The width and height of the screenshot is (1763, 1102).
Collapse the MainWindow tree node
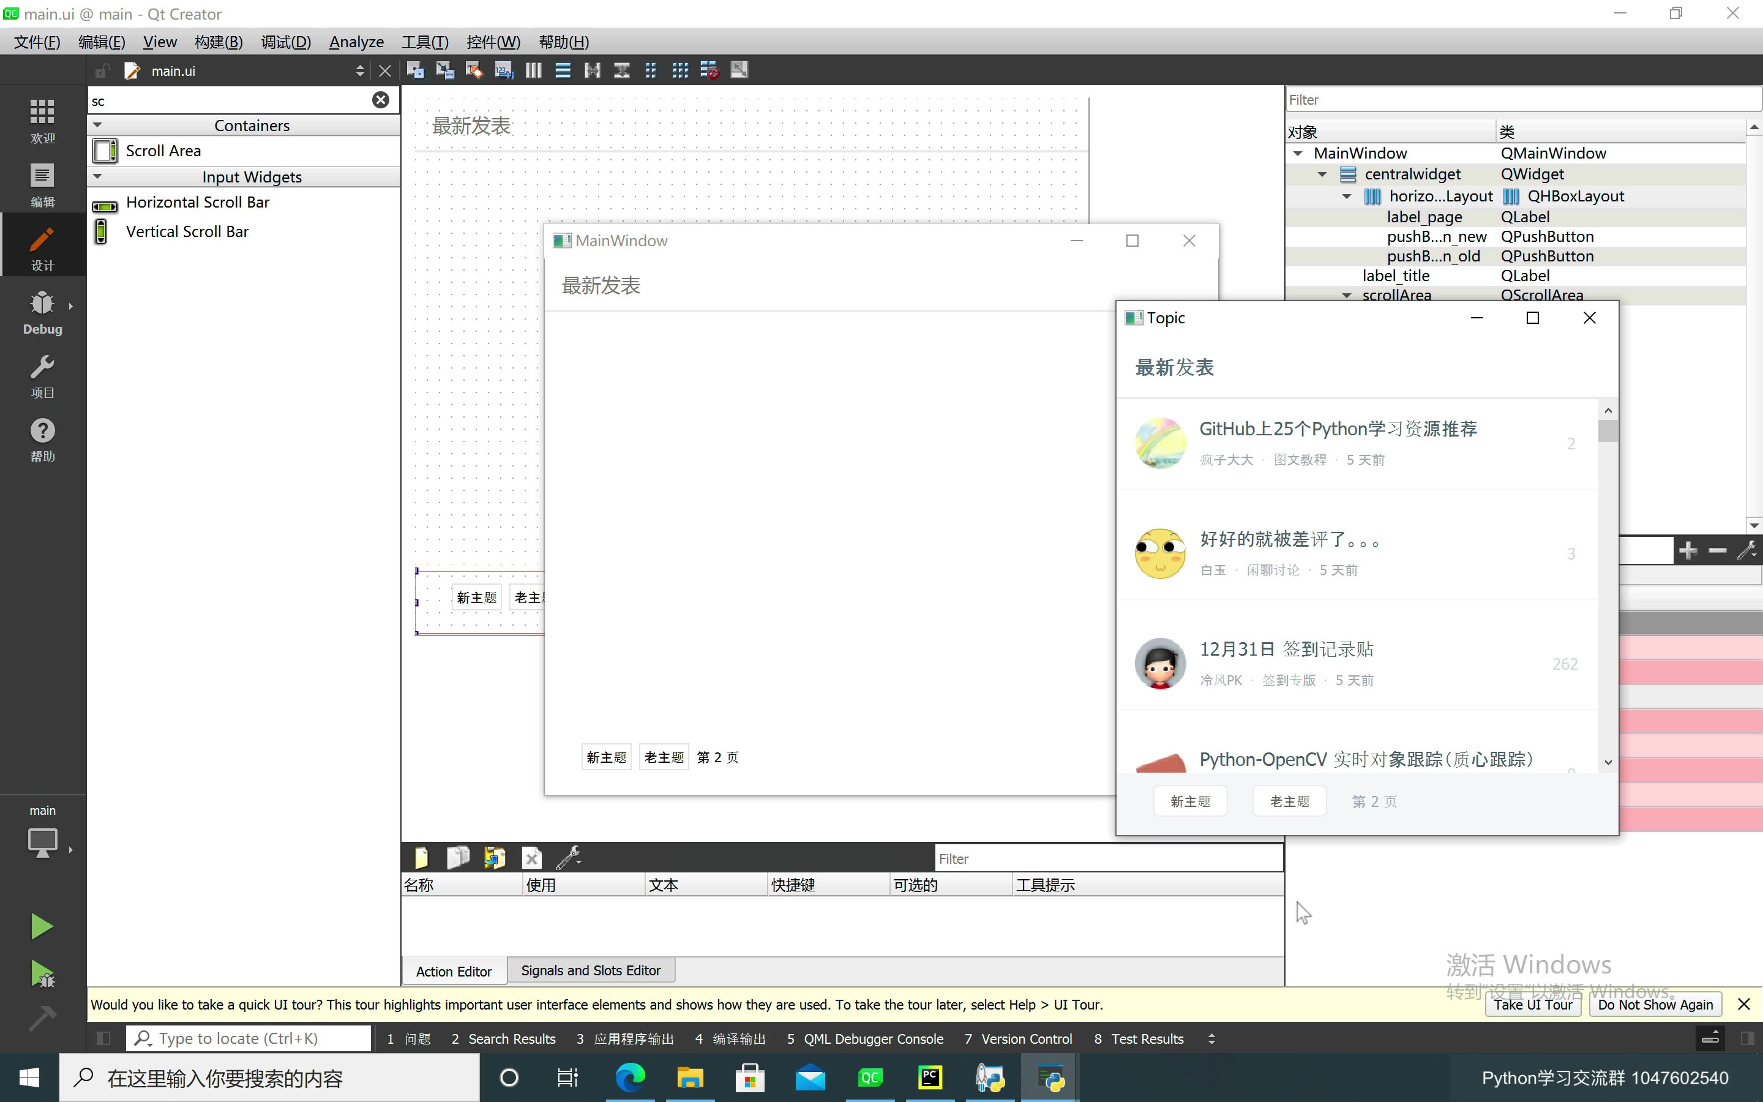1298,153
